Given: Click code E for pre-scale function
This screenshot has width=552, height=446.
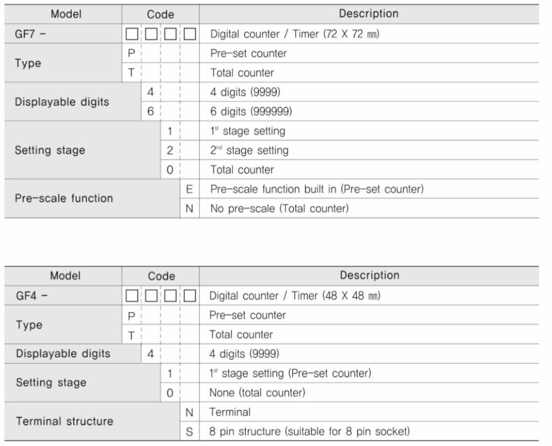Looking at the screenshot, I should 189,189.
